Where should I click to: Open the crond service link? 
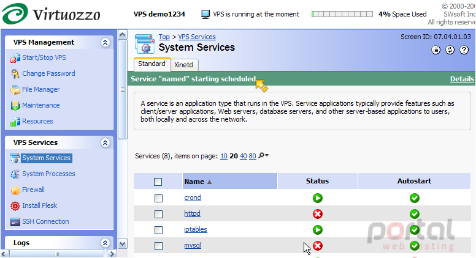pos(193,198)
